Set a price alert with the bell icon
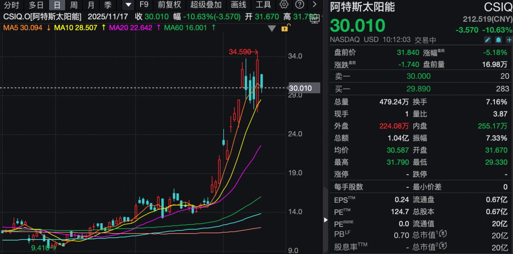513x254 pixels. pos(498,40)
